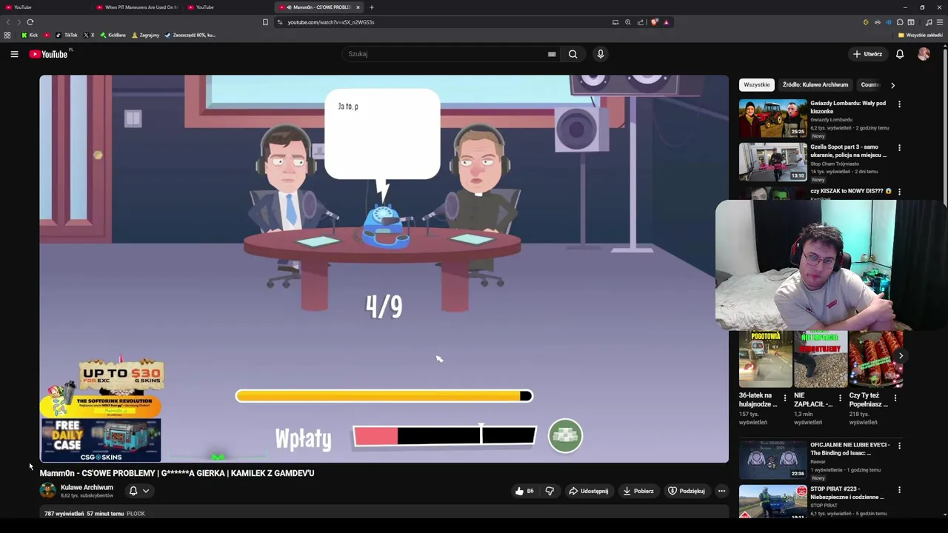Viewport: 948px width, 533px height.
Task: Like the video
Action: click(x=524, y=491)
